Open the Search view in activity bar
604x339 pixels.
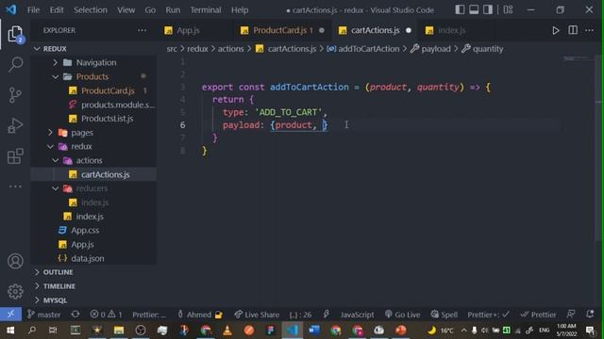tap(15, 65)
